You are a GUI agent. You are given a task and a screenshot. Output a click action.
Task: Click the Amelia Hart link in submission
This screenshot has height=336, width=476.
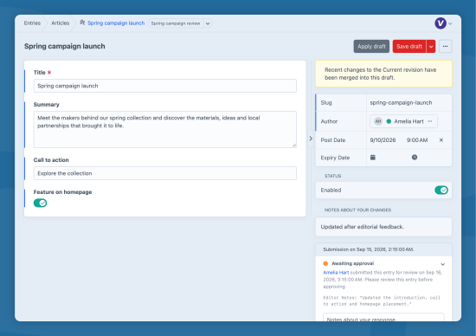tap(336, 273)
